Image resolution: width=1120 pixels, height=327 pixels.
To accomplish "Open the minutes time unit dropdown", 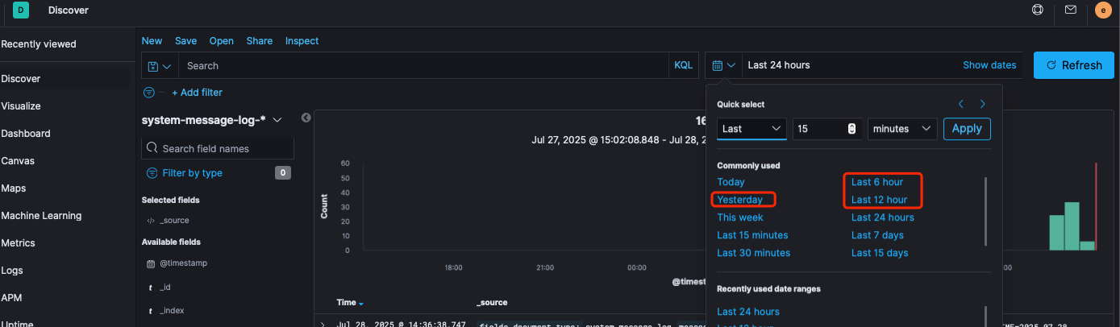I will 901,129.
